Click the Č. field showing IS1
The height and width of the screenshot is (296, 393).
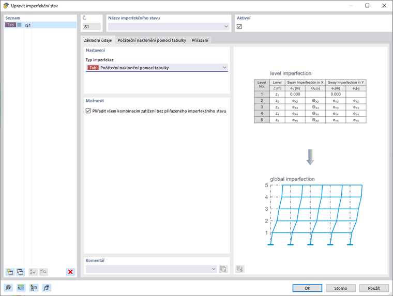point(92,26)
